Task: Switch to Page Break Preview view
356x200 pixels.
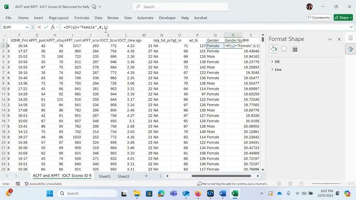Action: [x=302, y=183]
